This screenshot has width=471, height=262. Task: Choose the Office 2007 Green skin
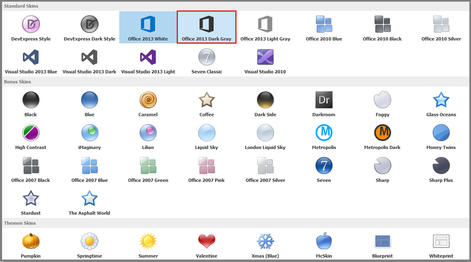pos(148,169)
